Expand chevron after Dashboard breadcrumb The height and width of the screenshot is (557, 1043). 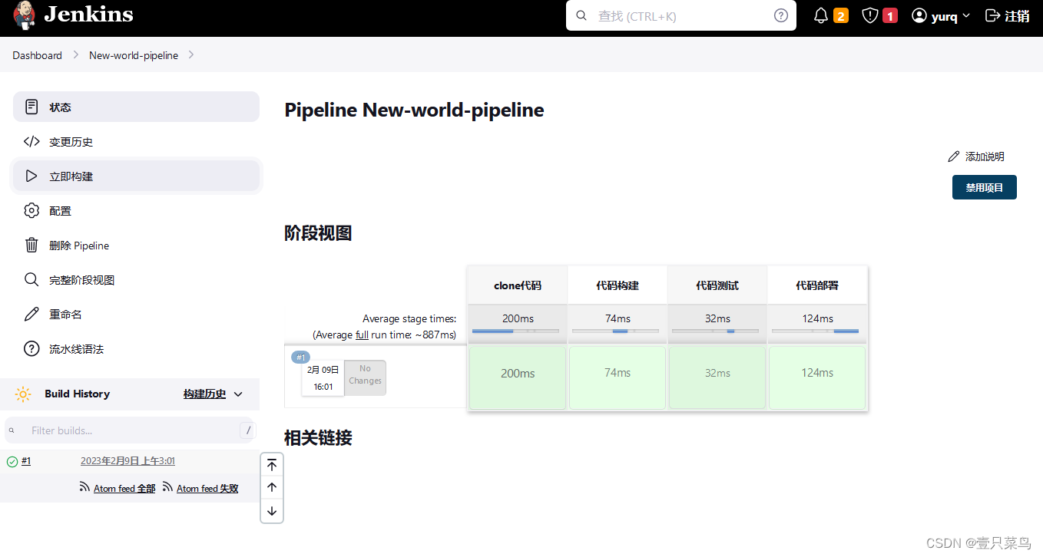[76, 55]
